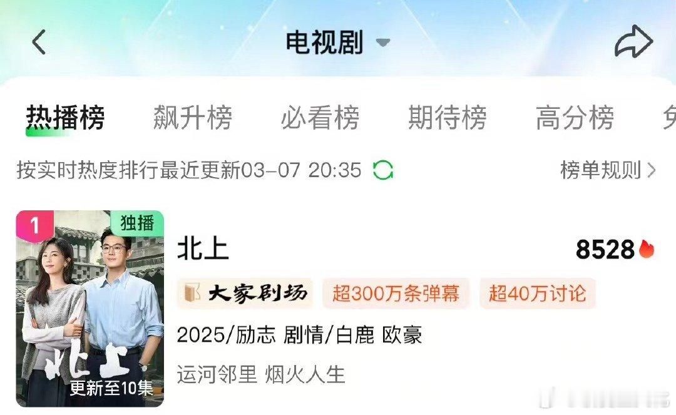Open the 期待榜 tab
The image size is (676, 415).
pyautogui.click(x=448, y=117)
